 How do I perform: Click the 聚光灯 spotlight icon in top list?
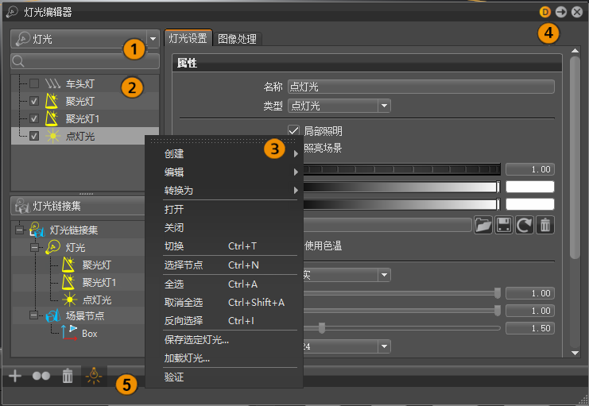point(52,101)
